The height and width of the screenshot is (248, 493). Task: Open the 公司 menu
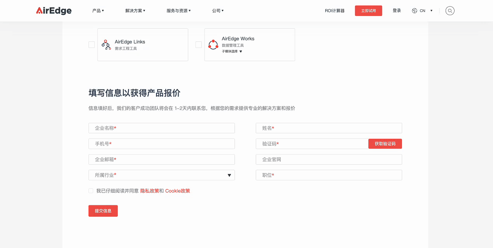(x=218, y=11)
